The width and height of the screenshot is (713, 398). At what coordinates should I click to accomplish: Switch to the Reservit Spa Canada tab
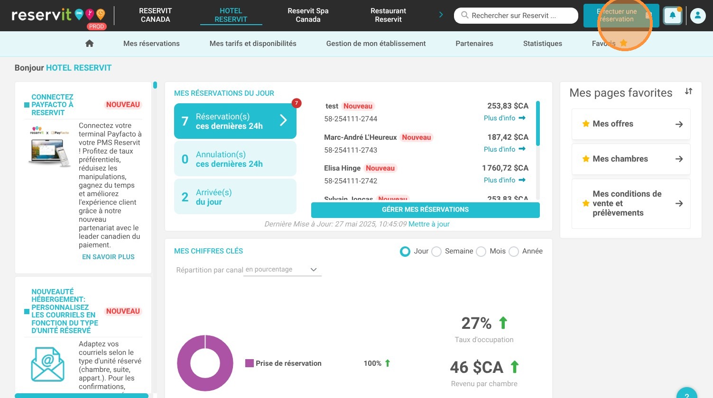(x=308, y=15)
